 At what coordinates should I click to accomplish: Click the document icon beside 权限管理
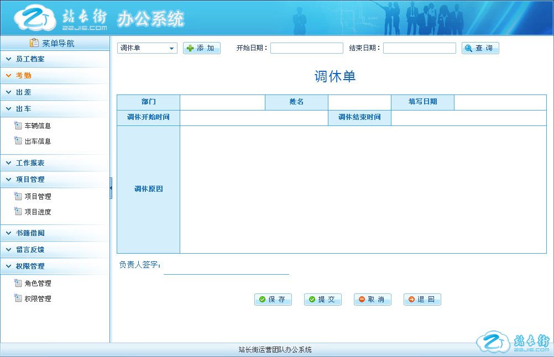click(x=18, y=298)
